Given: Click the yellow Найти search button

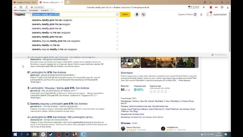Looking at the screenshot, I should 125,14.
